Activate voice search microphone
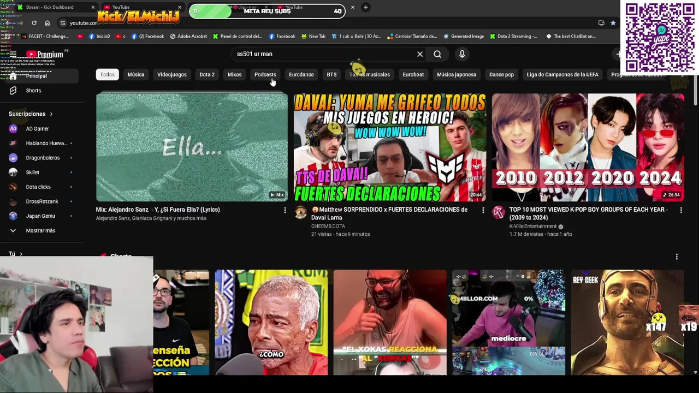This screenshot has width=699, height=393. [462, 54]
